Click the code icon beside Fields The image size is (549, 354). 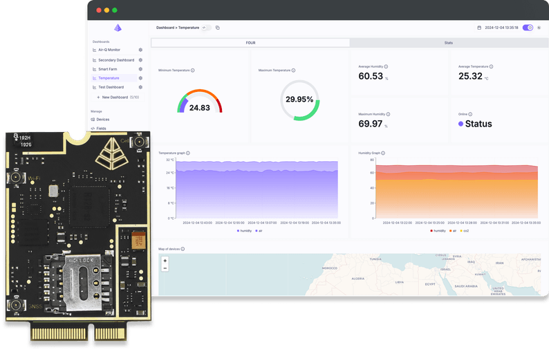click(x=93, y=129)
